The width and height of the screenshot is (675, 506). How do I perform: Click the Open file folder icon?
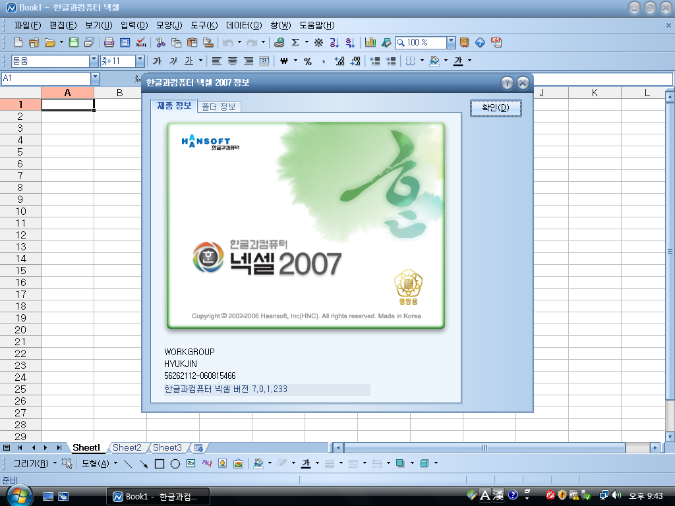50,42
